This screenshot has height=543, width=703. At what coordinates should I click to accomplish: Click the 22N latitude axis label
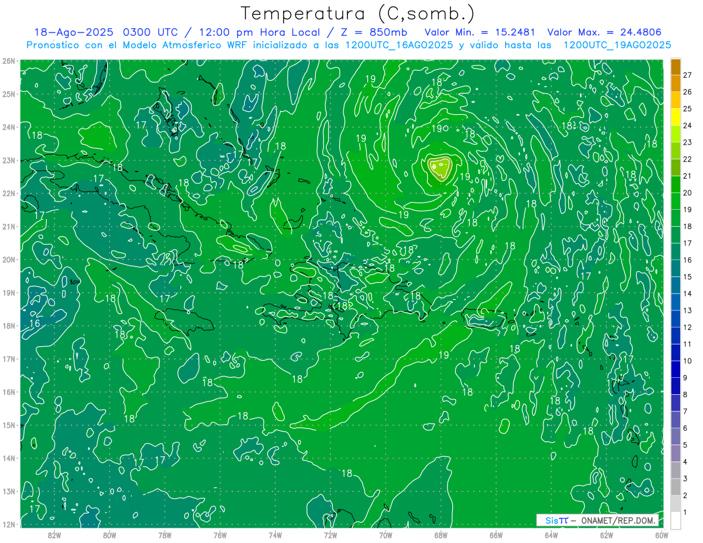tap(8, 193)
